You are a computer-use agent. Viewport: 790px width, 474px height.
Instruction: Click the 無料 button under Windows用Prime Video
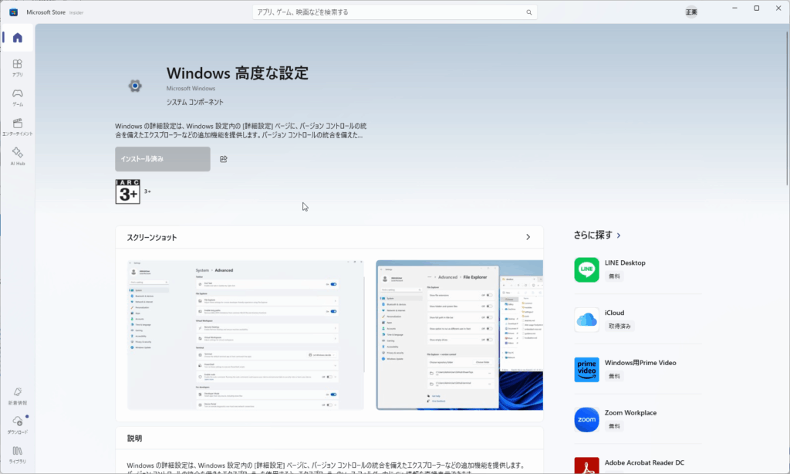614,376
